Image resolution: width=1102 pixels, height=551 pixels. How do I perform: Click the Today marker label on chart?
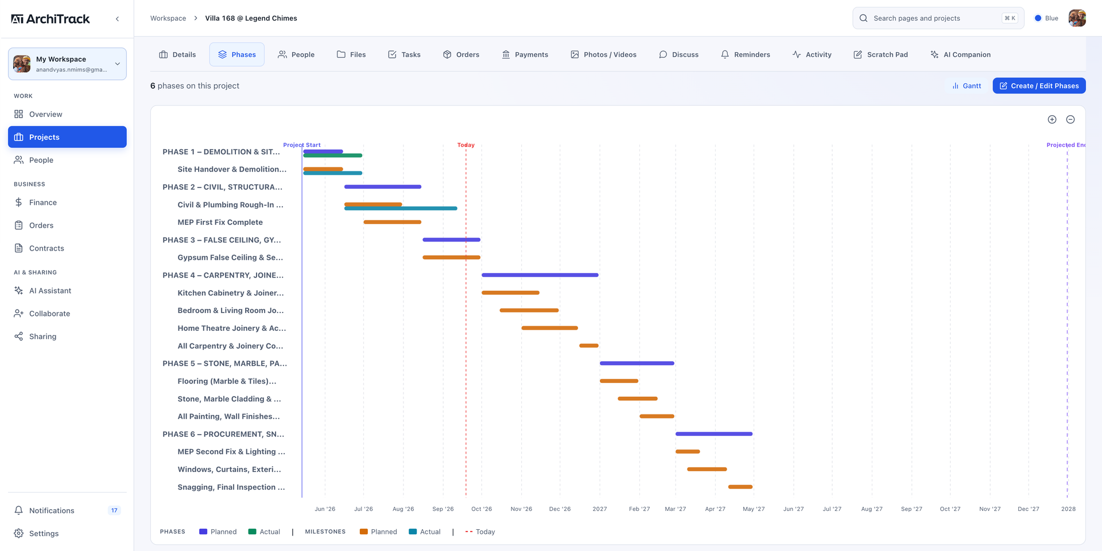tap(466, 145)
